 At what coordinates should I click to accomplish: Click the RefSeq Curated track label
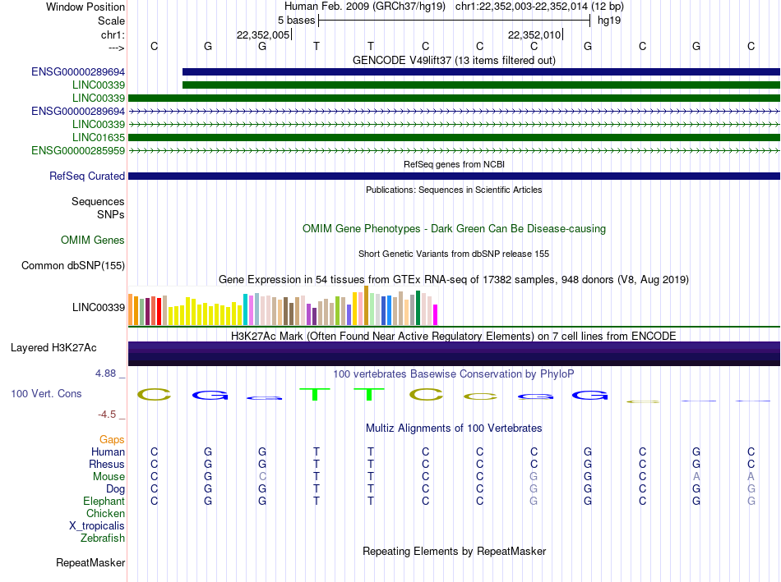87,176
